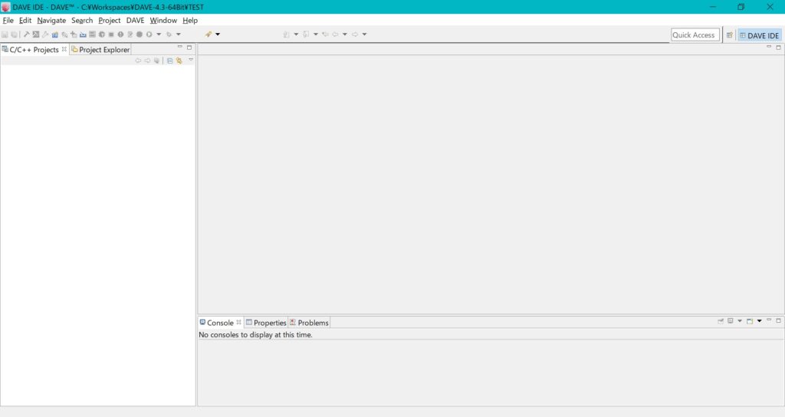
Task: Click the Open Perspective icon
Action: (730, 35)
